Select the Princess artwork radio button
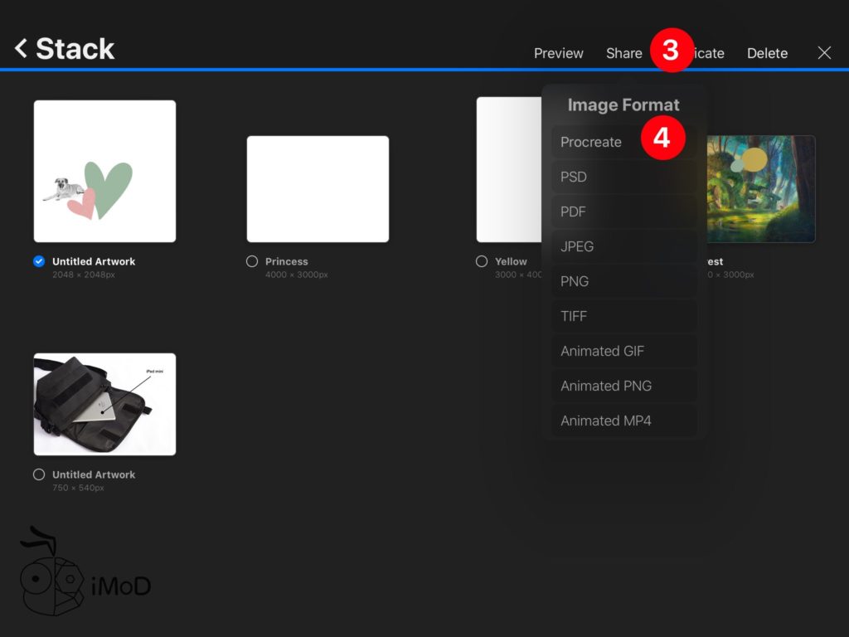 pos(252,261)
